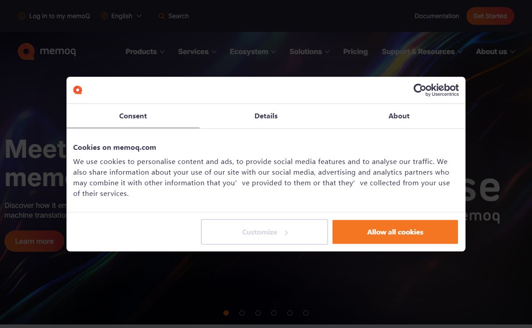Select the second carousel dot indicator

click(x=242, y=313)
